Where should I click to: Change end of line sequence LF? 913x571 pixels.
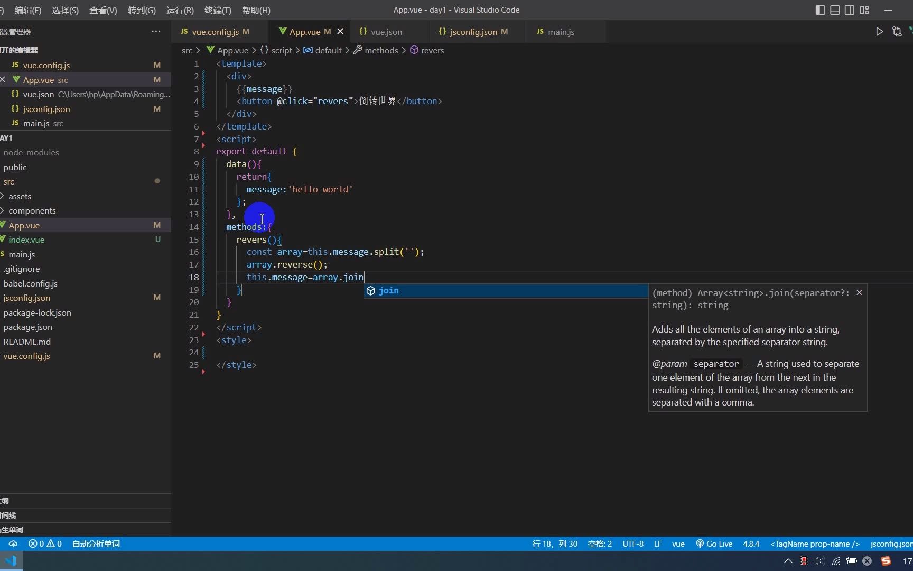[x=658, y=544]
